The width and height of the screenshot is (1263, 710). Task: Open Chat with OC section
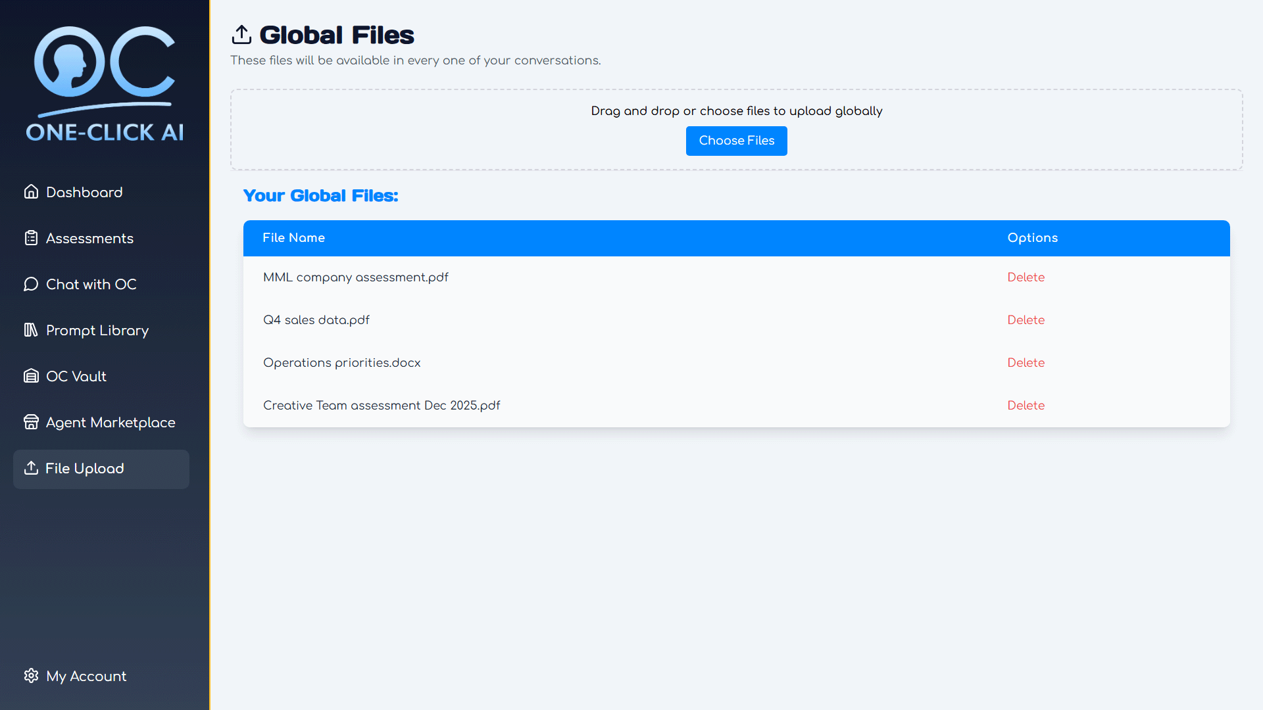click(x=91, y=284)
